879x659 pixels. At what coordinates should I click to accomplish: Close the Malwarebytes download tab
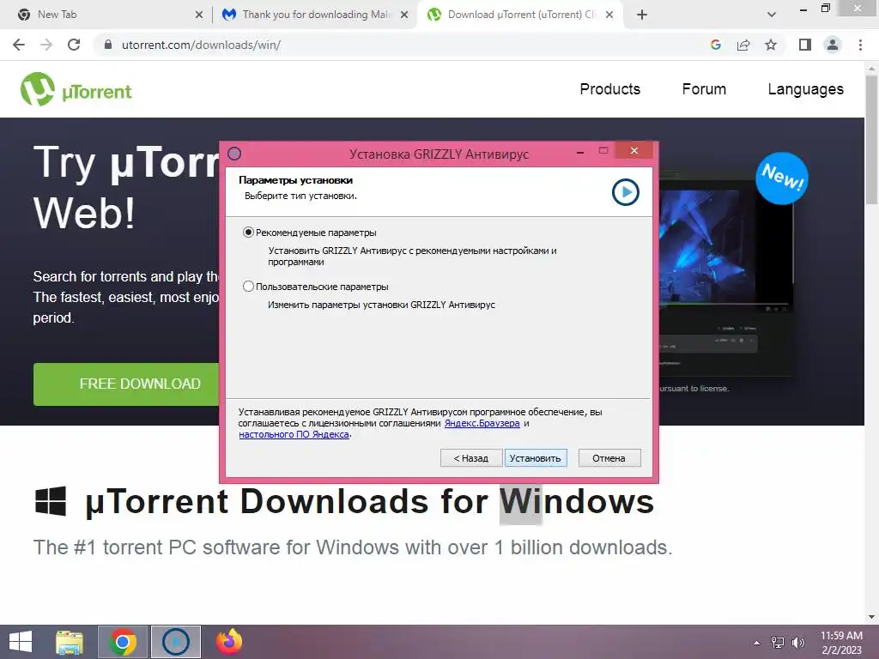[x=404, y=15]
